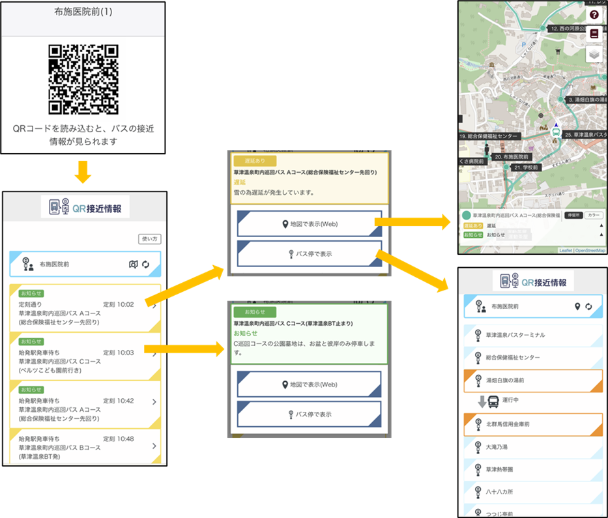Expand the 遅延 notice triangle on the map
Image resolution: width=608 pixels, height=518 pixels.
[601, 225]
